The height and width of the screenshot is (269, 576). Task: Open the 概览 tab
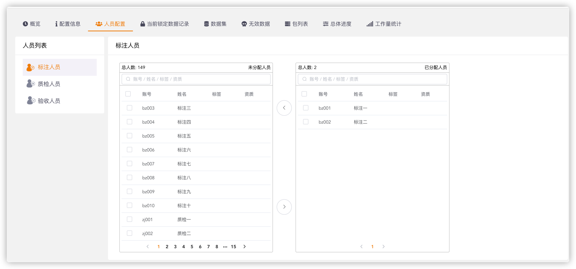[31, 24]
